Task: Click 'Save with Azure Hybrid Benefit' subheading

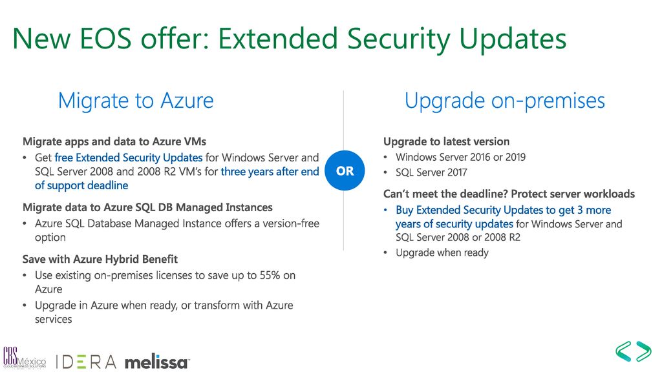Action: pos(100,259)
